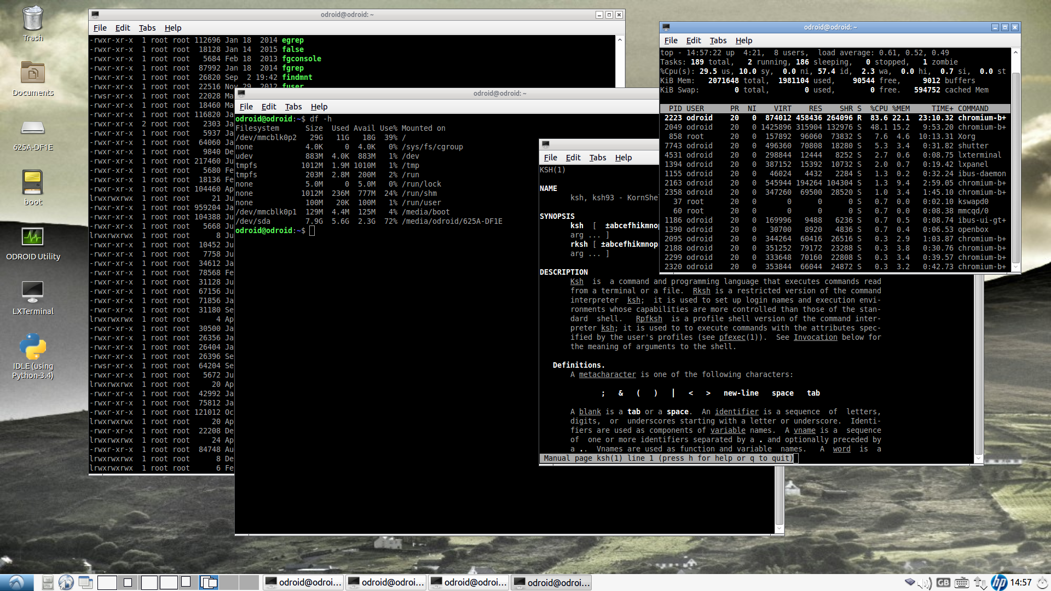Open the LXDE start menu button

pyautogui.click(x=16, y=583)
